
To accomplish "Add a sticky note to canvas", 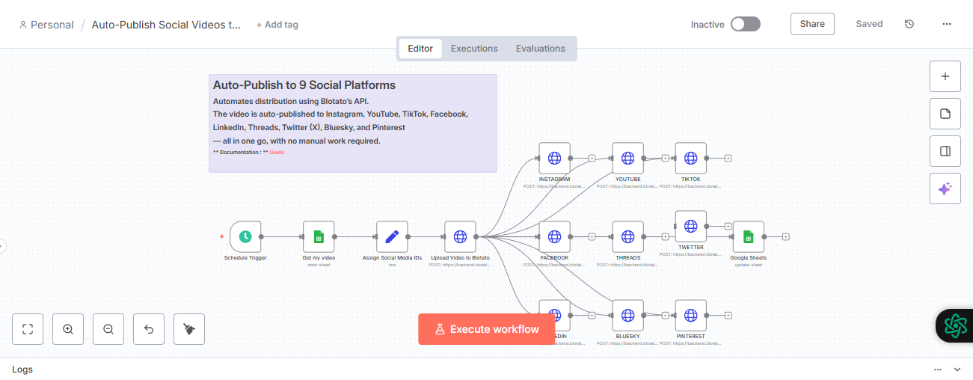I will click(945, 114).
